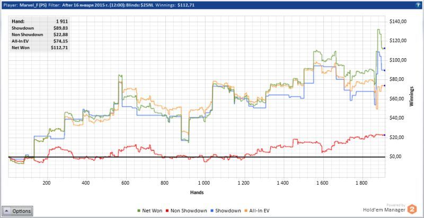This screenshot has width=424, height=218.
Task: Expand the Options panel arrow
Action: [x=6, y=211]
